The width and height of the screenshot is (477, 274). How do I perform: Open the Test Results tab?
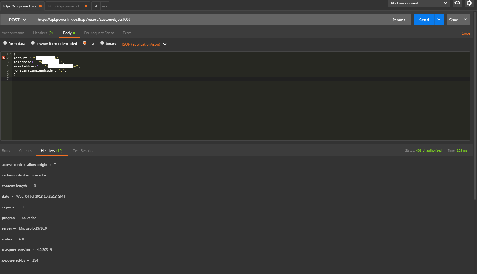83,151
